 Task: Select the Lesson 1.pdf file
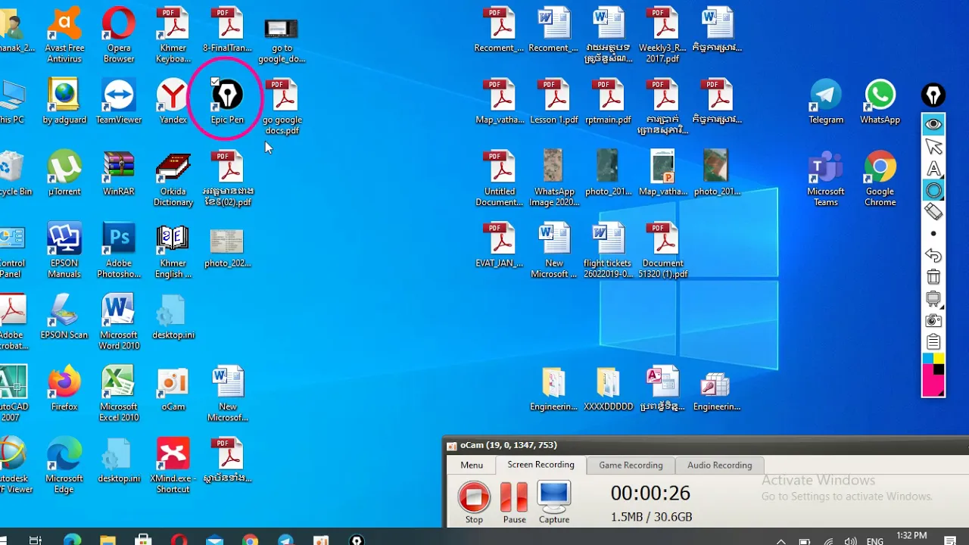click(x=554, y=102)
